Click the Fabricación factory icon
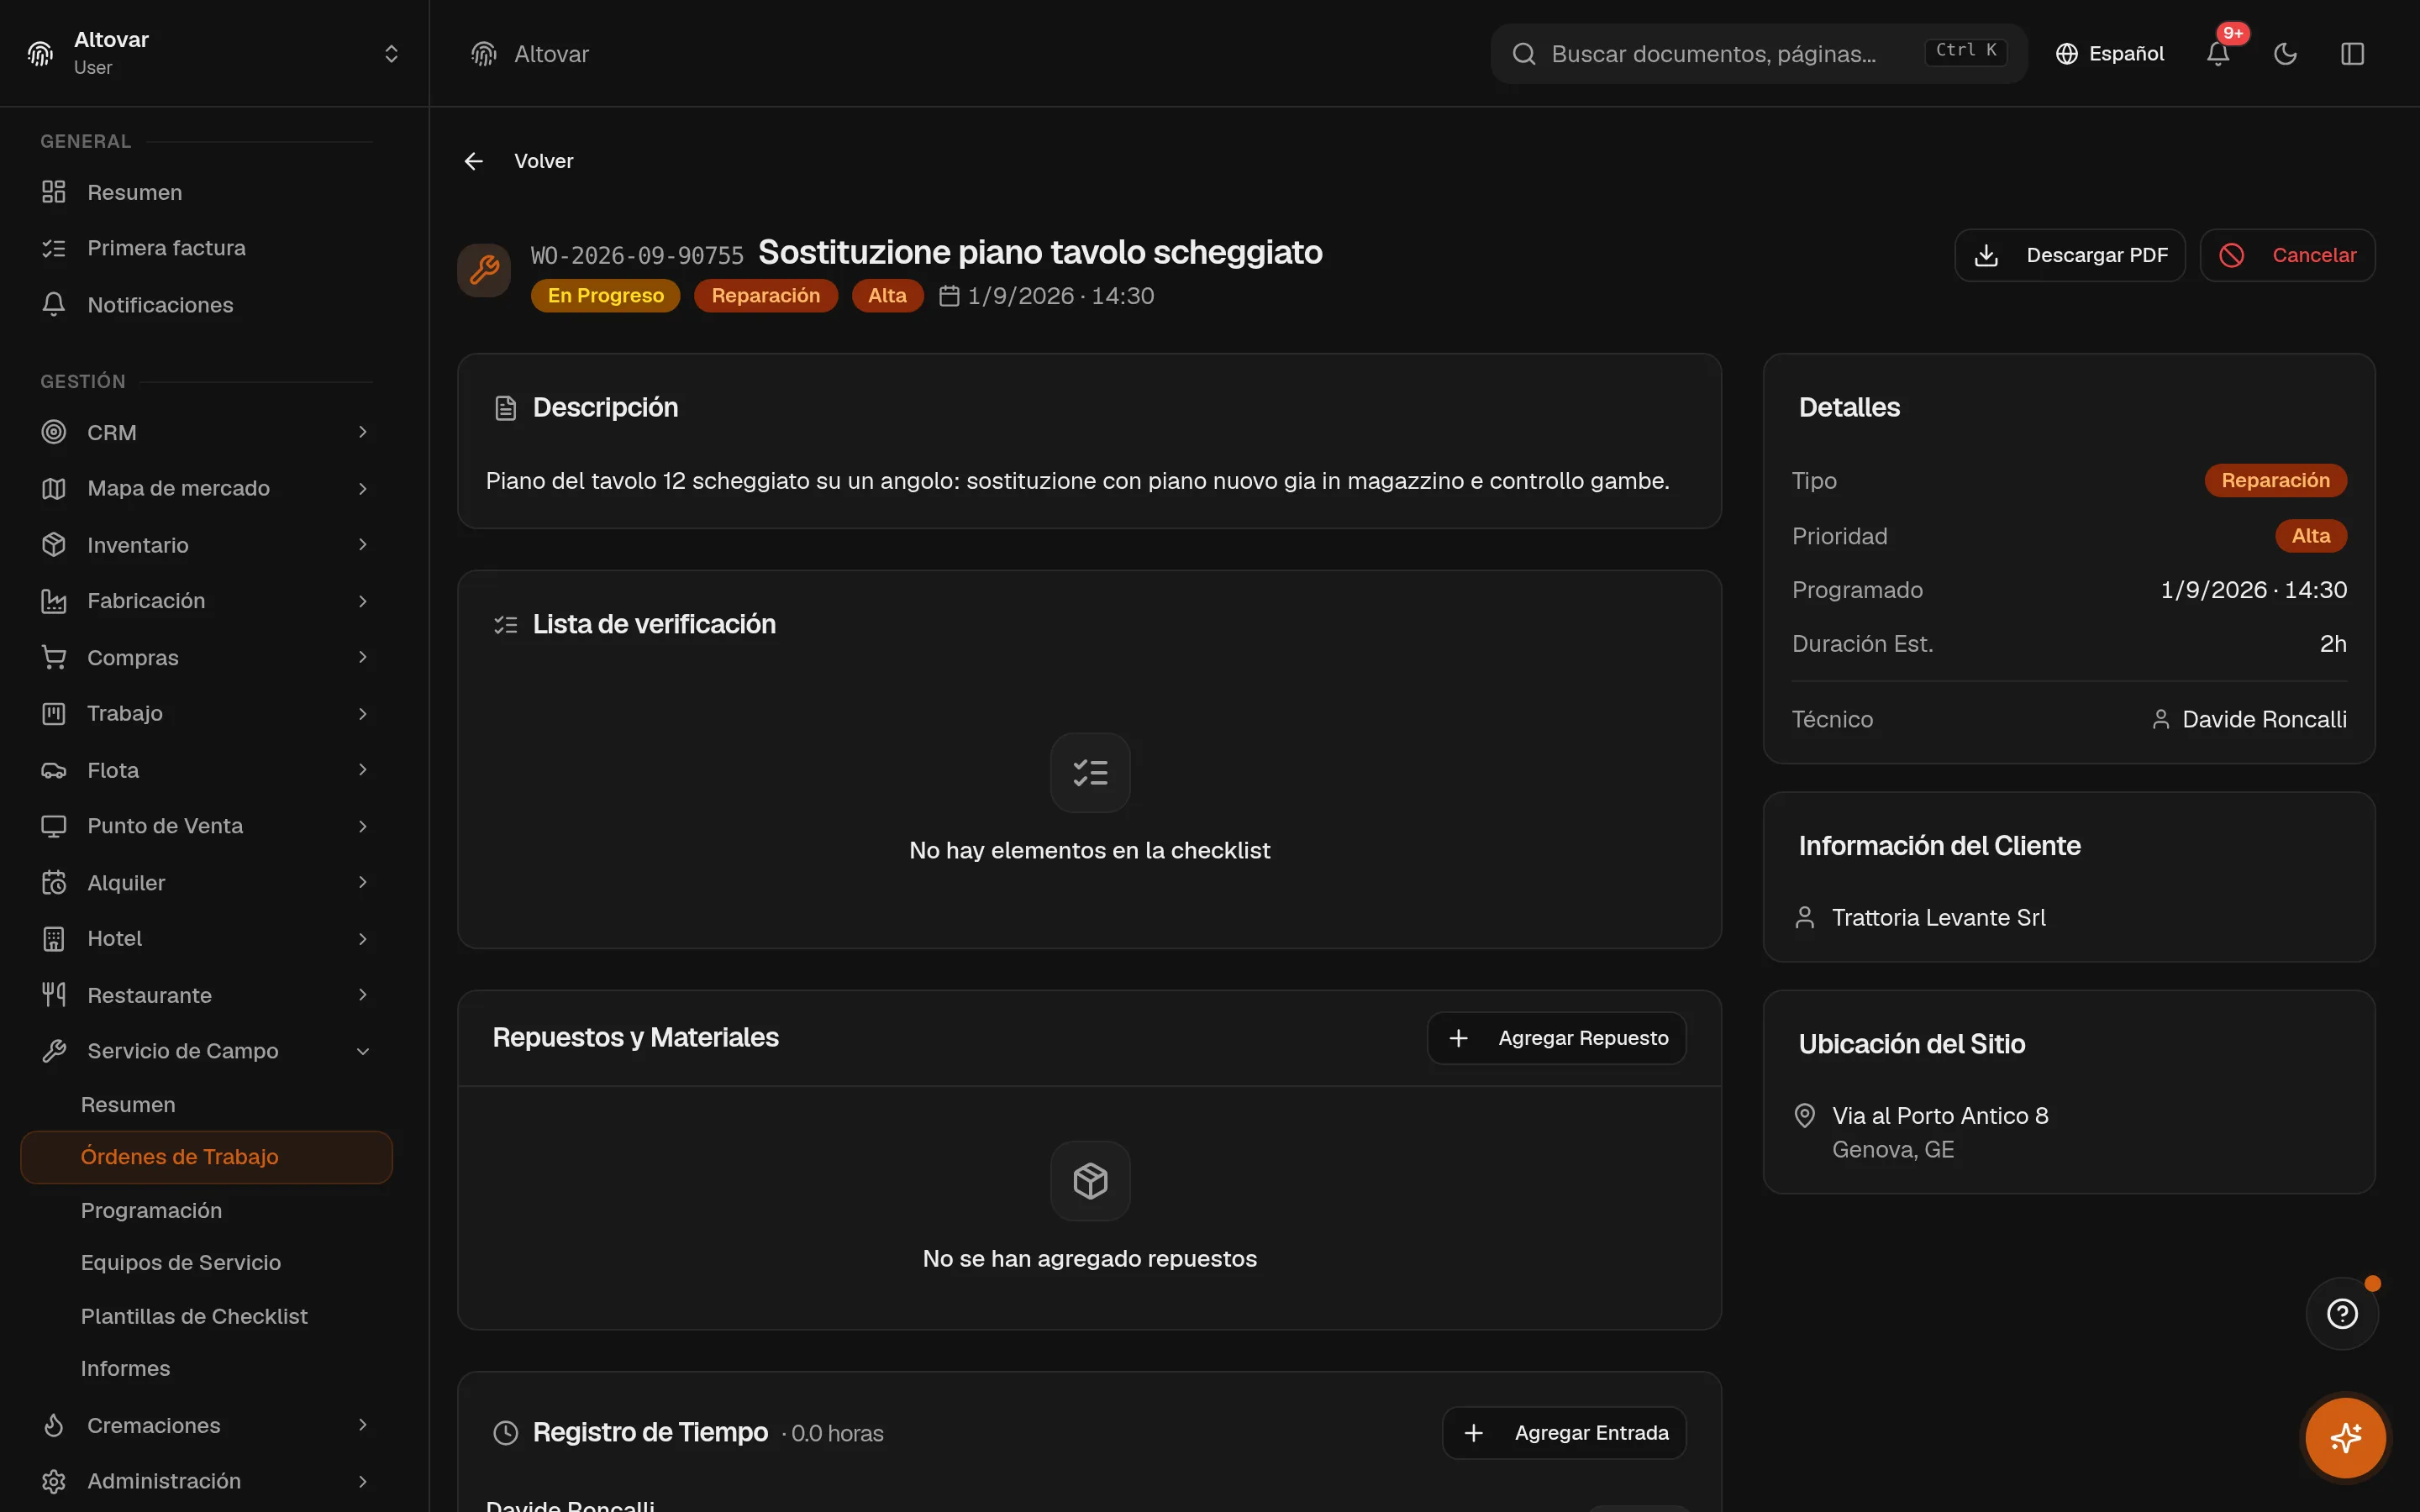This screenshot has width=2420, height=1512. point(54,601)
